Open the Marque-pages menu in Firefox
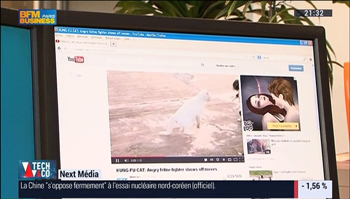 tap(113, 38)
